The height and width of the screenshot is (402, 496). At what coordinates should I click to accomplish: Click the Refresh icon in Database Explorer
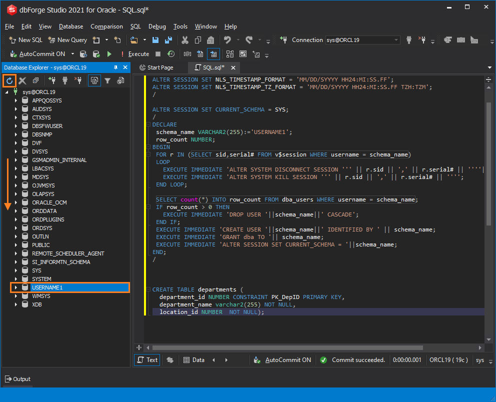[9, 80]
